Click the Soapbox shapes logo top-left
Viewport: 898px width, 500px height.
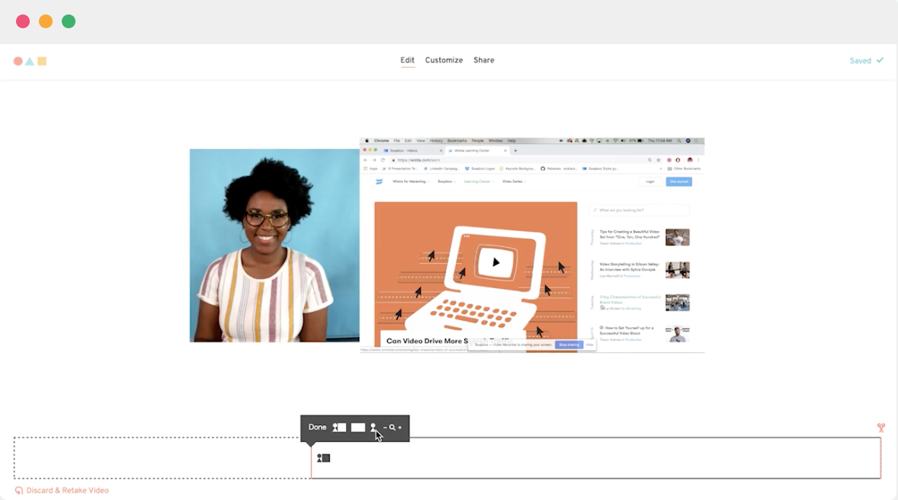(29, 60)
